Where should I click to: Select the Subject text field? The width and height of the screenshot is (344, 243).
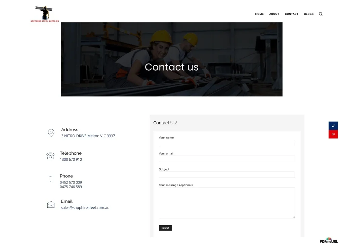tap(227, 175)
